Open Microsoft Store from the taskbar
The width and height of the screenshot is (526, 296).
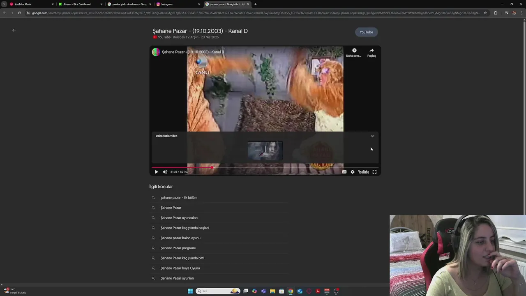click(x=281, y=291)
